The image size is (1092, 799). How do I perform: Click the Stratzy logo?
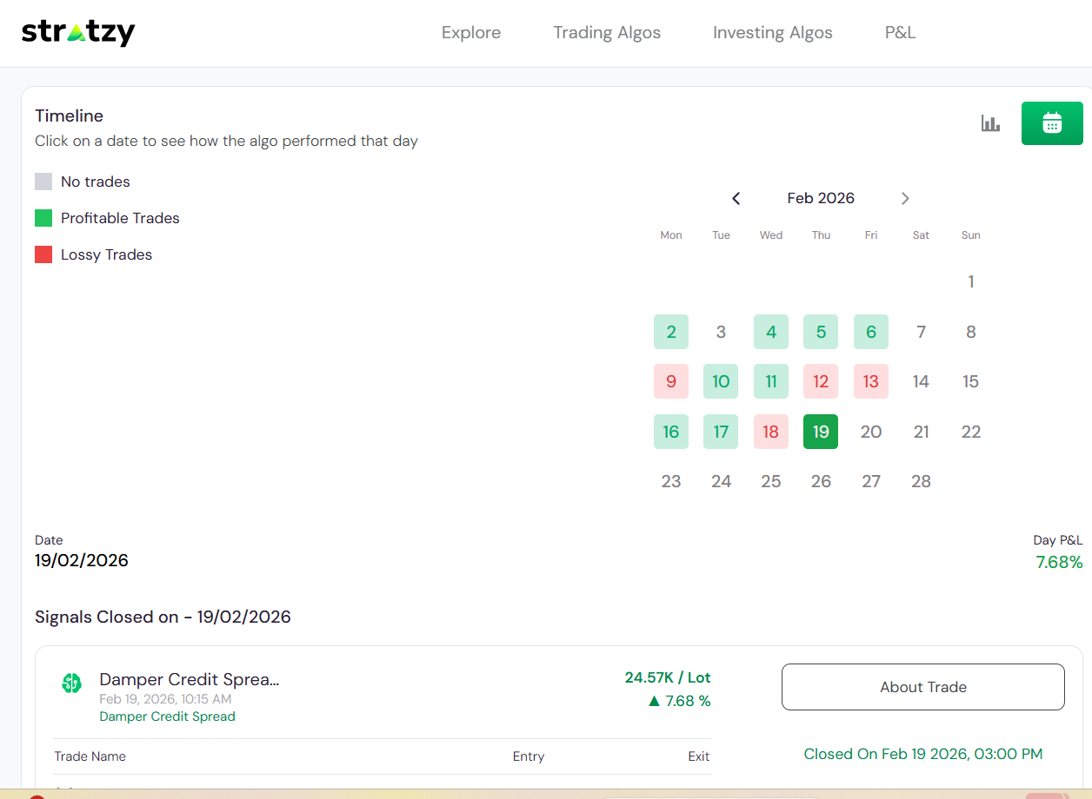(x=78, y=33)
